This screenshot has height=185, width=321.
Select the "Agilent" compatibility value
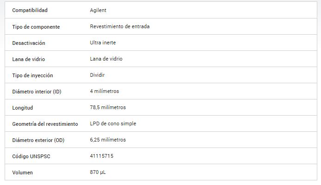tap(98, 10)
